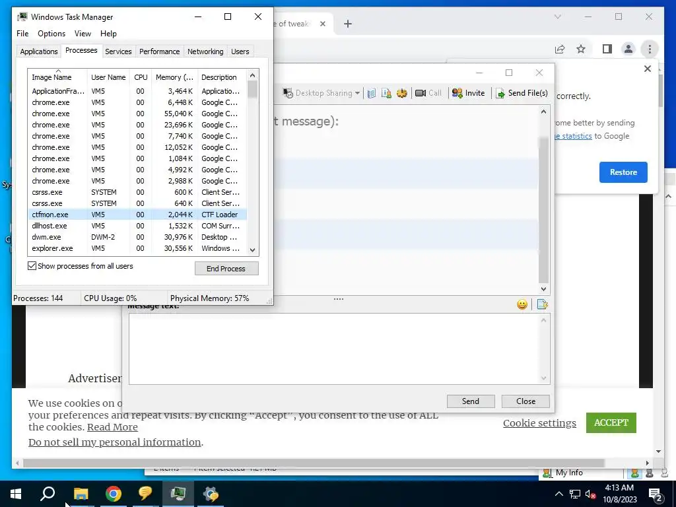This screenshot has height=507, width=676.
Task: Open the yellow chat messenger taskbar icon
Action: pyautogui.click(x=146, y=494)
